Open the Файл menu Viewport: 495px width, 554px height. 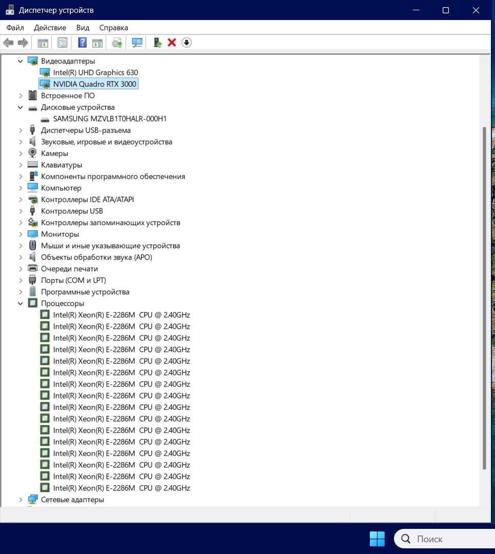coord(15,28)
